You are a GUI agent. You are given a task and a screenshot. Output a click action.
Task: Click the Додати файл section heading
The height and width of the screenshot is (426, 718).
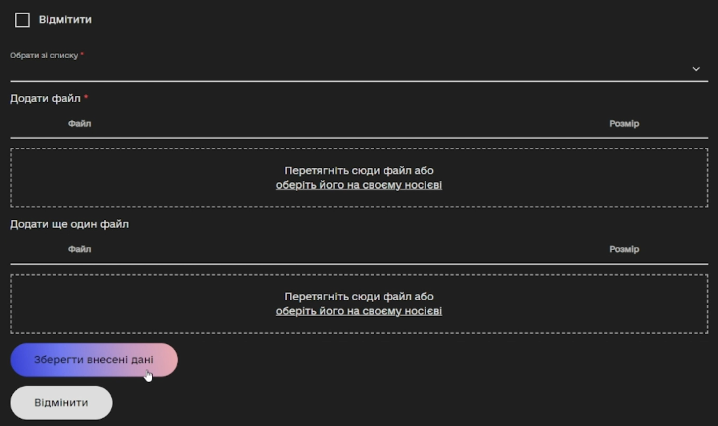point(46,99)
